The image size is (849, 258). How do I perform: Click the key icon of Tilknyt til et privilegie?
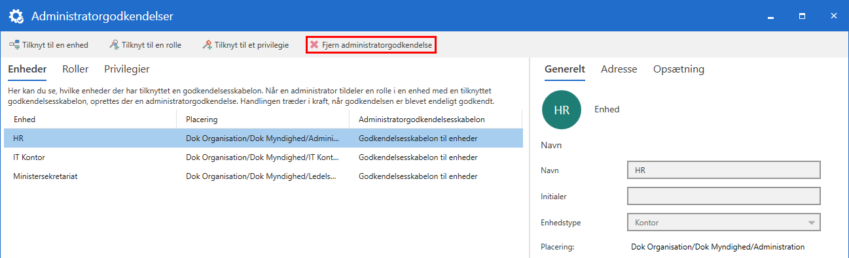tap(207, 45)
